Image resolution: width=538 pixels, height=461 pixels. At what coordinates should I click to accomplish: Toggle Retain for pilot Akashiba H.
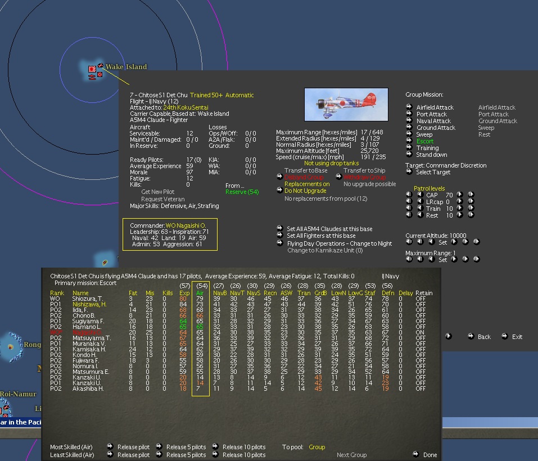(x=421, y=388)
